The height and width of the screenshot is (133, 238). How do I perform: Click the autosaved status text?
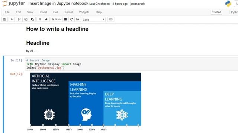pyautogui.click(x=137, y=4)
